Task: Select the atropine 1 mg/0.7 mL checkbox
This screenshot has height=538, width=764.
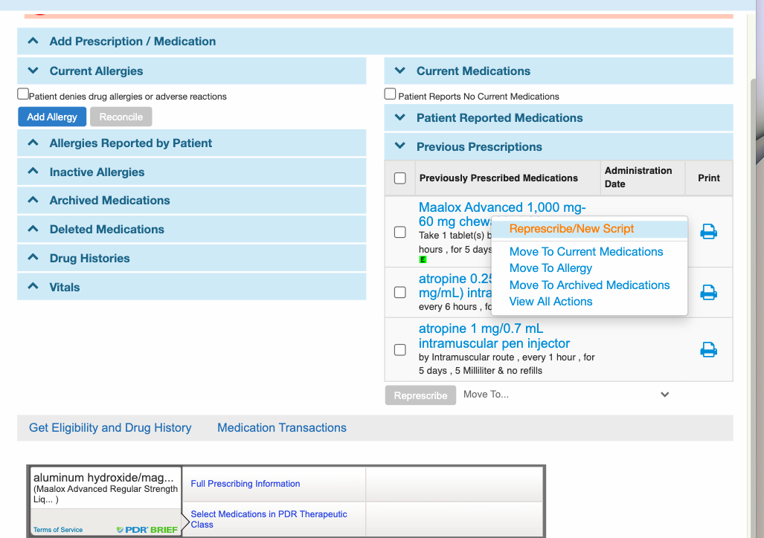Action: pos(400,349)
